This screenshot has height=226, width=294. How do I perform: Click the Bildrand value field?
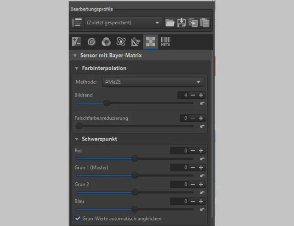click(183, 95)
